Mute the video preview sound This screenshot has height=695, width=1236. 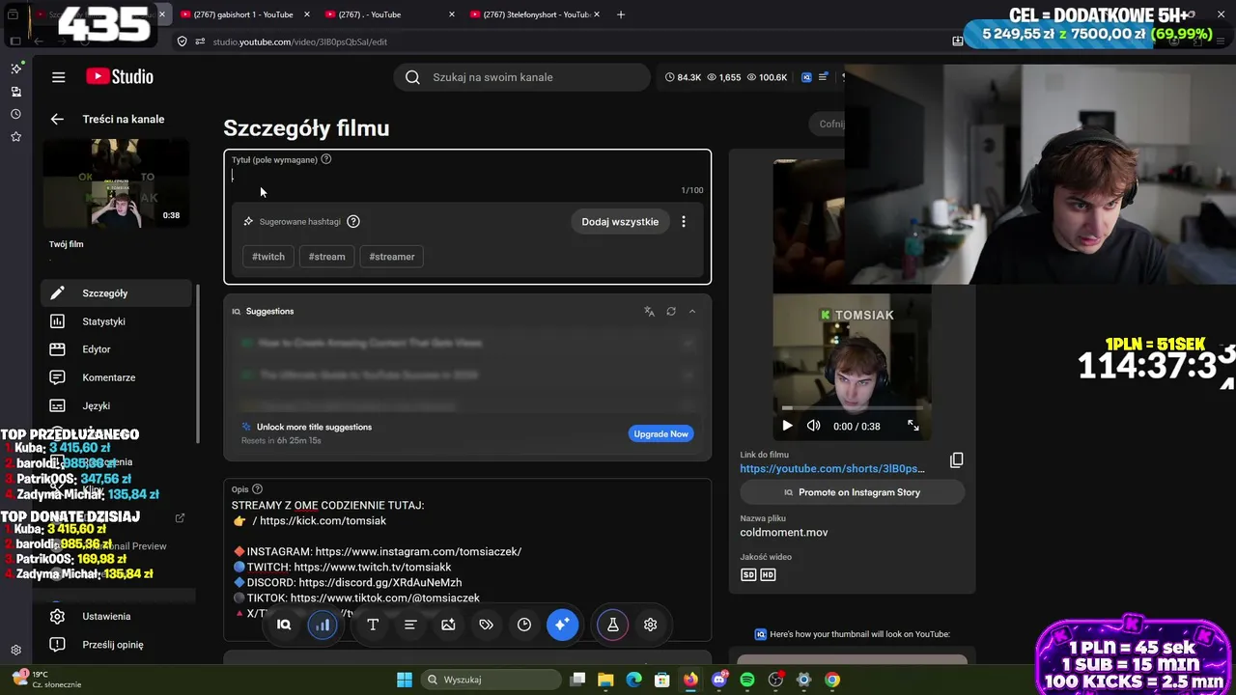(x=813, y=426)
